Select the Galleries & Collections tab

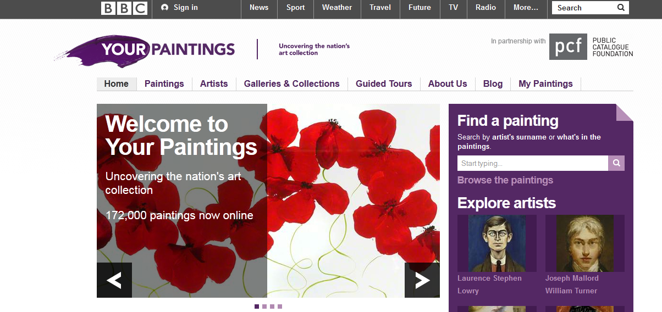(x=292, y=84)
